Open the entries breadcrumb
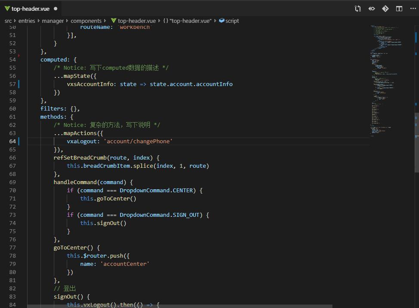Screen dimensions: 419x308 (x=27, y=21)
